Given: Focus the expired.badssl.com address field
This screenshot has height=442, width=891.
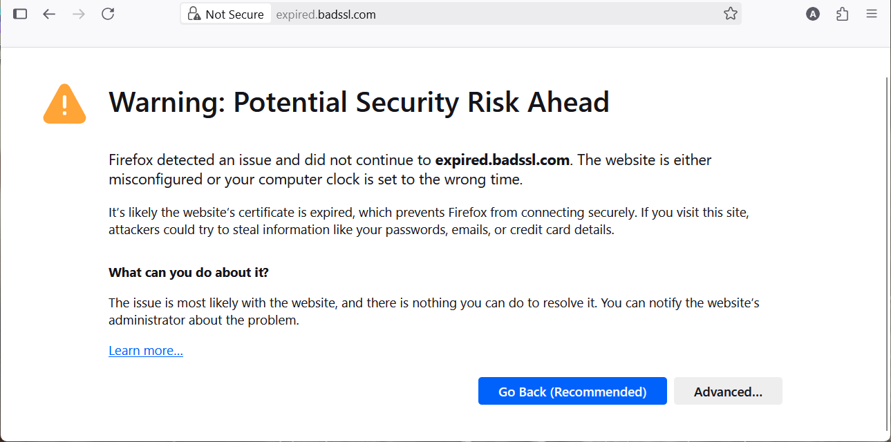Looking at the screenshot, I should pos(484,15).
